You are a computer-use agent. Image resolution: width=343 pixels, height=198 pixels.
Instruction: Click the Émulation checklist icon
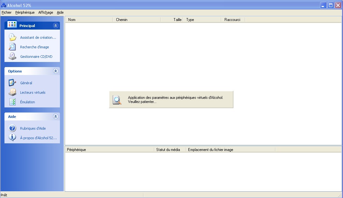12,102
